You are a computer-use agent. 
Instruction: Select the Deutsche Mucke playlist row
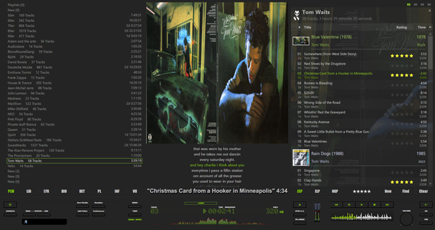click(74, 67)
